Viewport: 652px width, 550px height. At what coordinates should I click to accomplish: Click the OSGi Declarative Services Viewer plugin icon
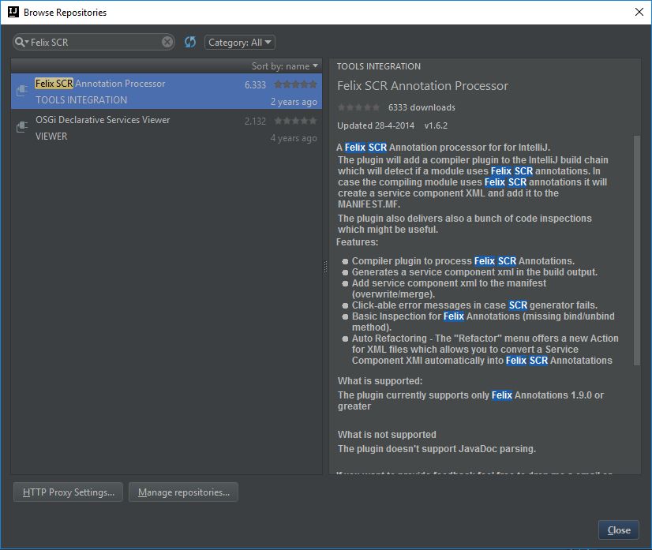pos(22,126)
